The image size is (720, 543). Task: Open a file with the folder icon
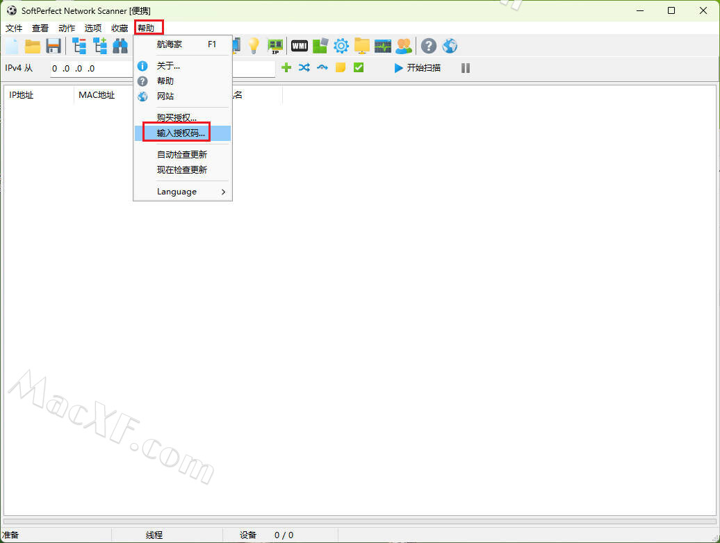(33, 46)
